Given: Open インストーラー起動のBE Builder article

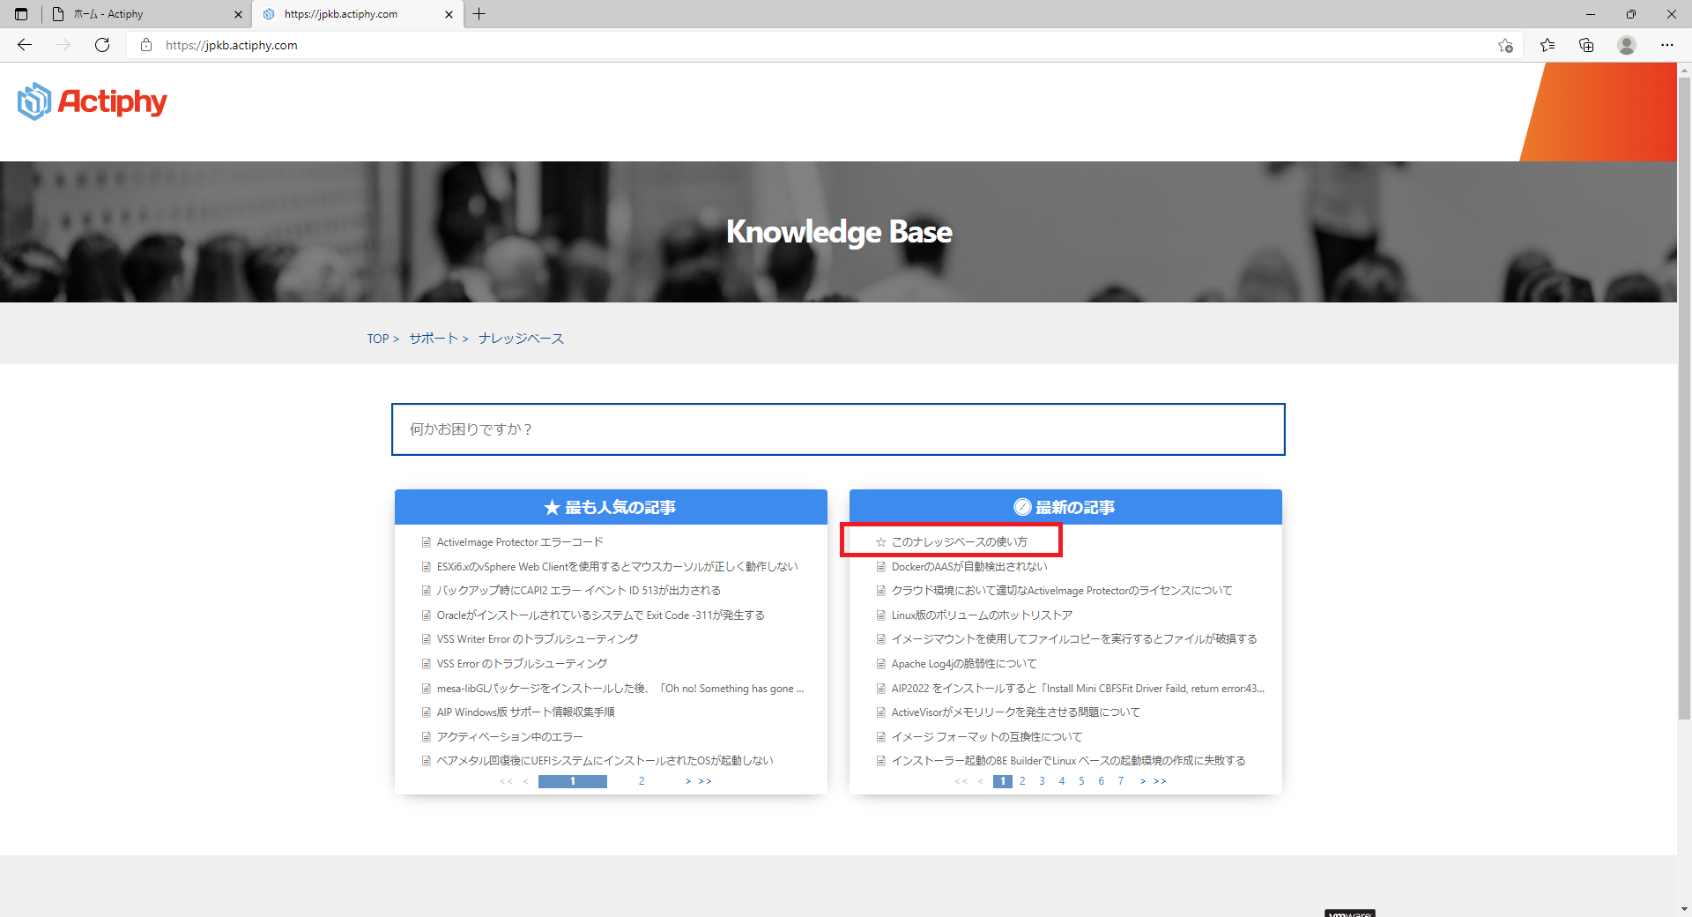Looking at the screenshot, I should (x=1069, y=761).
